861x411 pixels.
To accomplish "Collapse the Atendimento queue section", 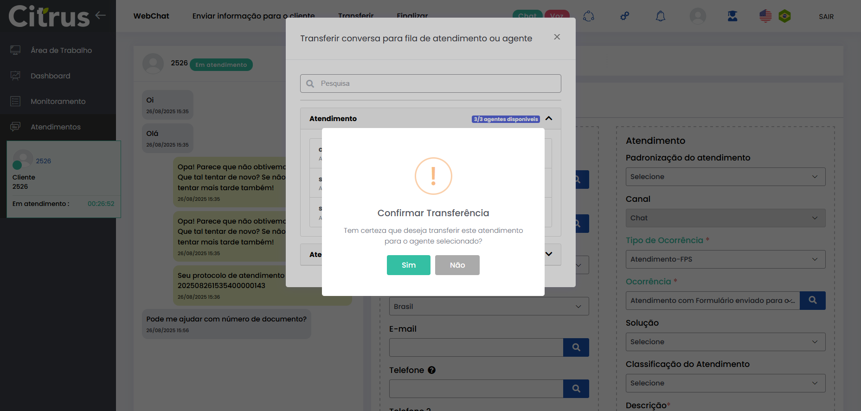I will [x=549, y=119].
